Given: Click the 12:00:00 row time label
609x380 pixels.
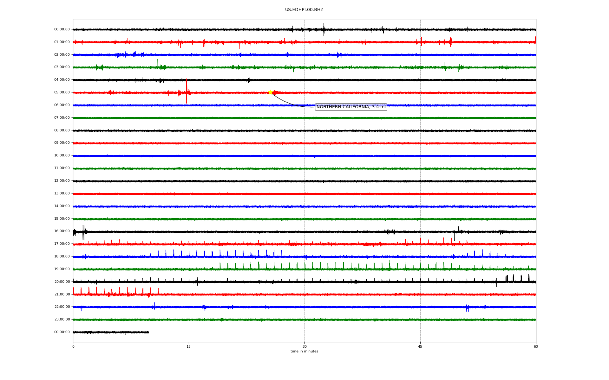Looking at the screenshot, I should coord(62,181).
